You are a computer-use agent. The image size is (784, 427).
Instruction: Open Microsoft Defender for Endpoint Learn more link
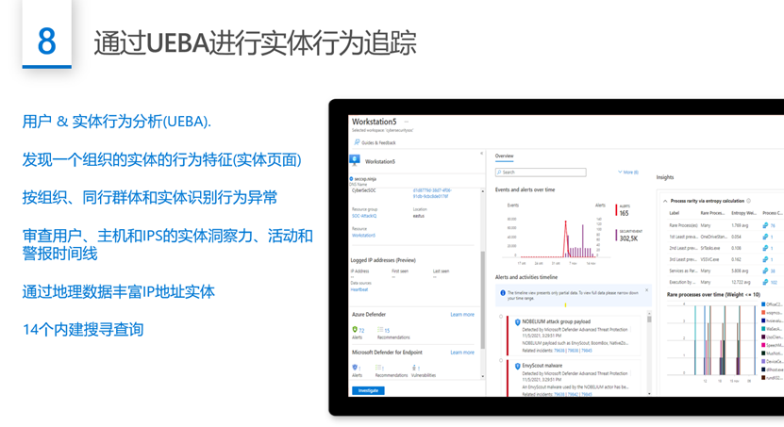462,353
